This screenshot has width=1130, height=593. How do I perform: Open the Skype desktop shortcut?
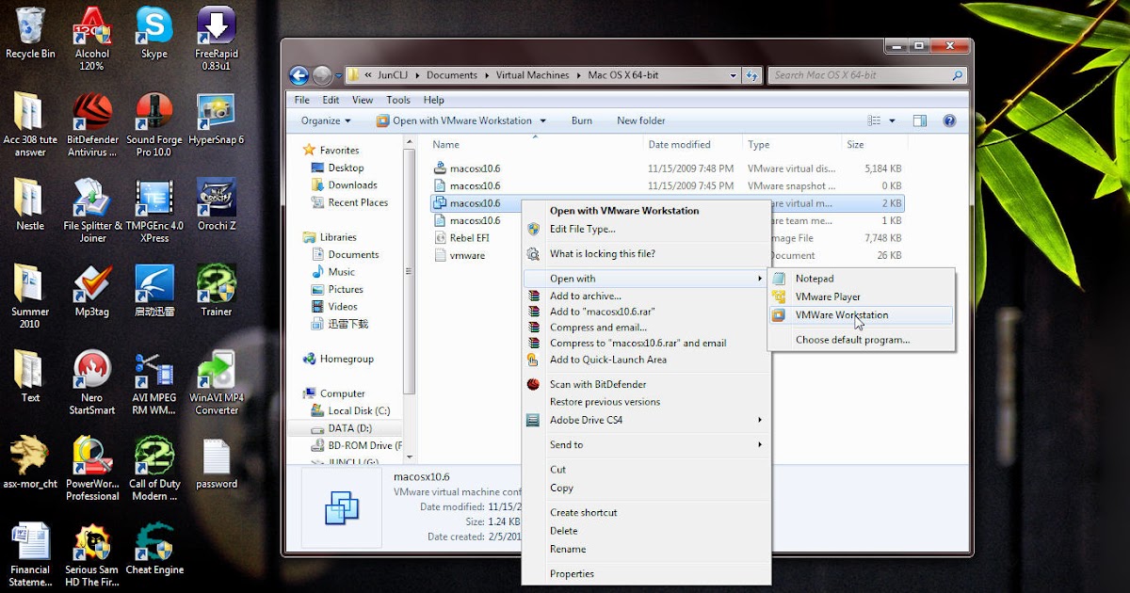(153, 34)
